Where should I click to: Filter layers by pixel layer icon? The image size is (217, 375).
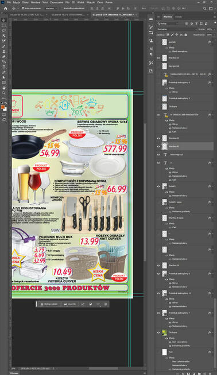(x=187, y=24)
